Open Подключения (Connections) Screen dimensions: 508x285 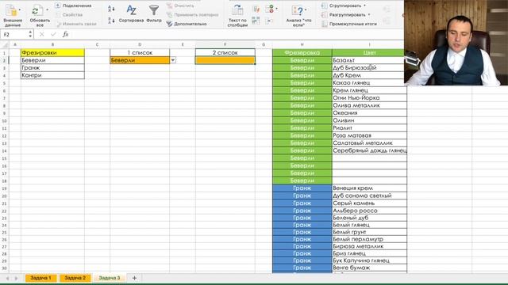point(73,6)
